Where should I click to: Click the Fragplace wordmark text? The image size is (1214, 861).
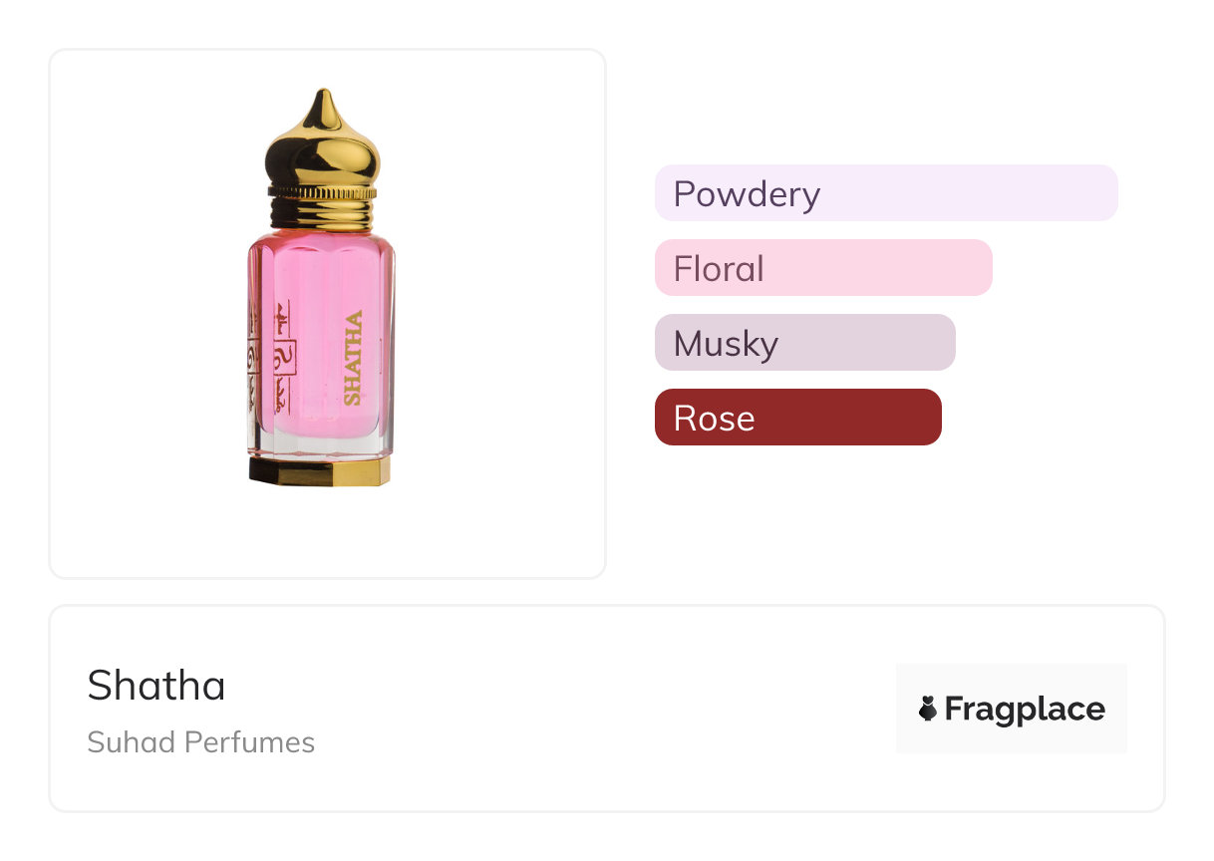[x=1025, y=709]
